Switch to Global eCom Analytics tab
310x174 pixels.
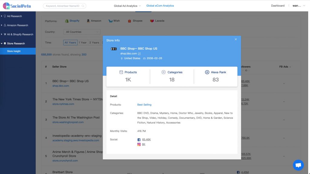[x=160, y=6]
